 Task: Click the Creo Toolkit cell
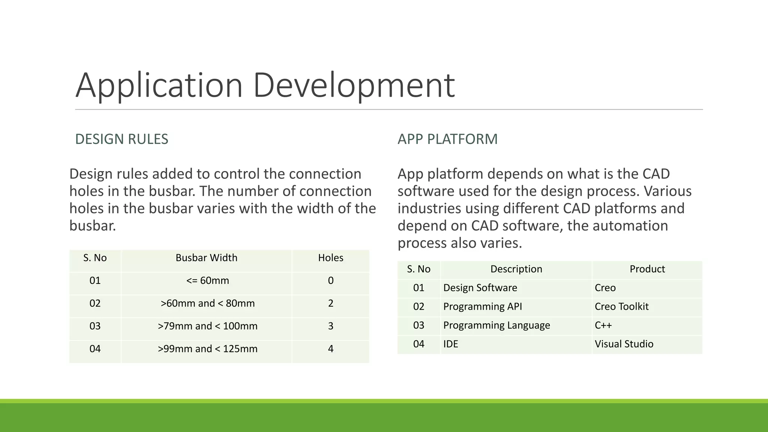621,307
